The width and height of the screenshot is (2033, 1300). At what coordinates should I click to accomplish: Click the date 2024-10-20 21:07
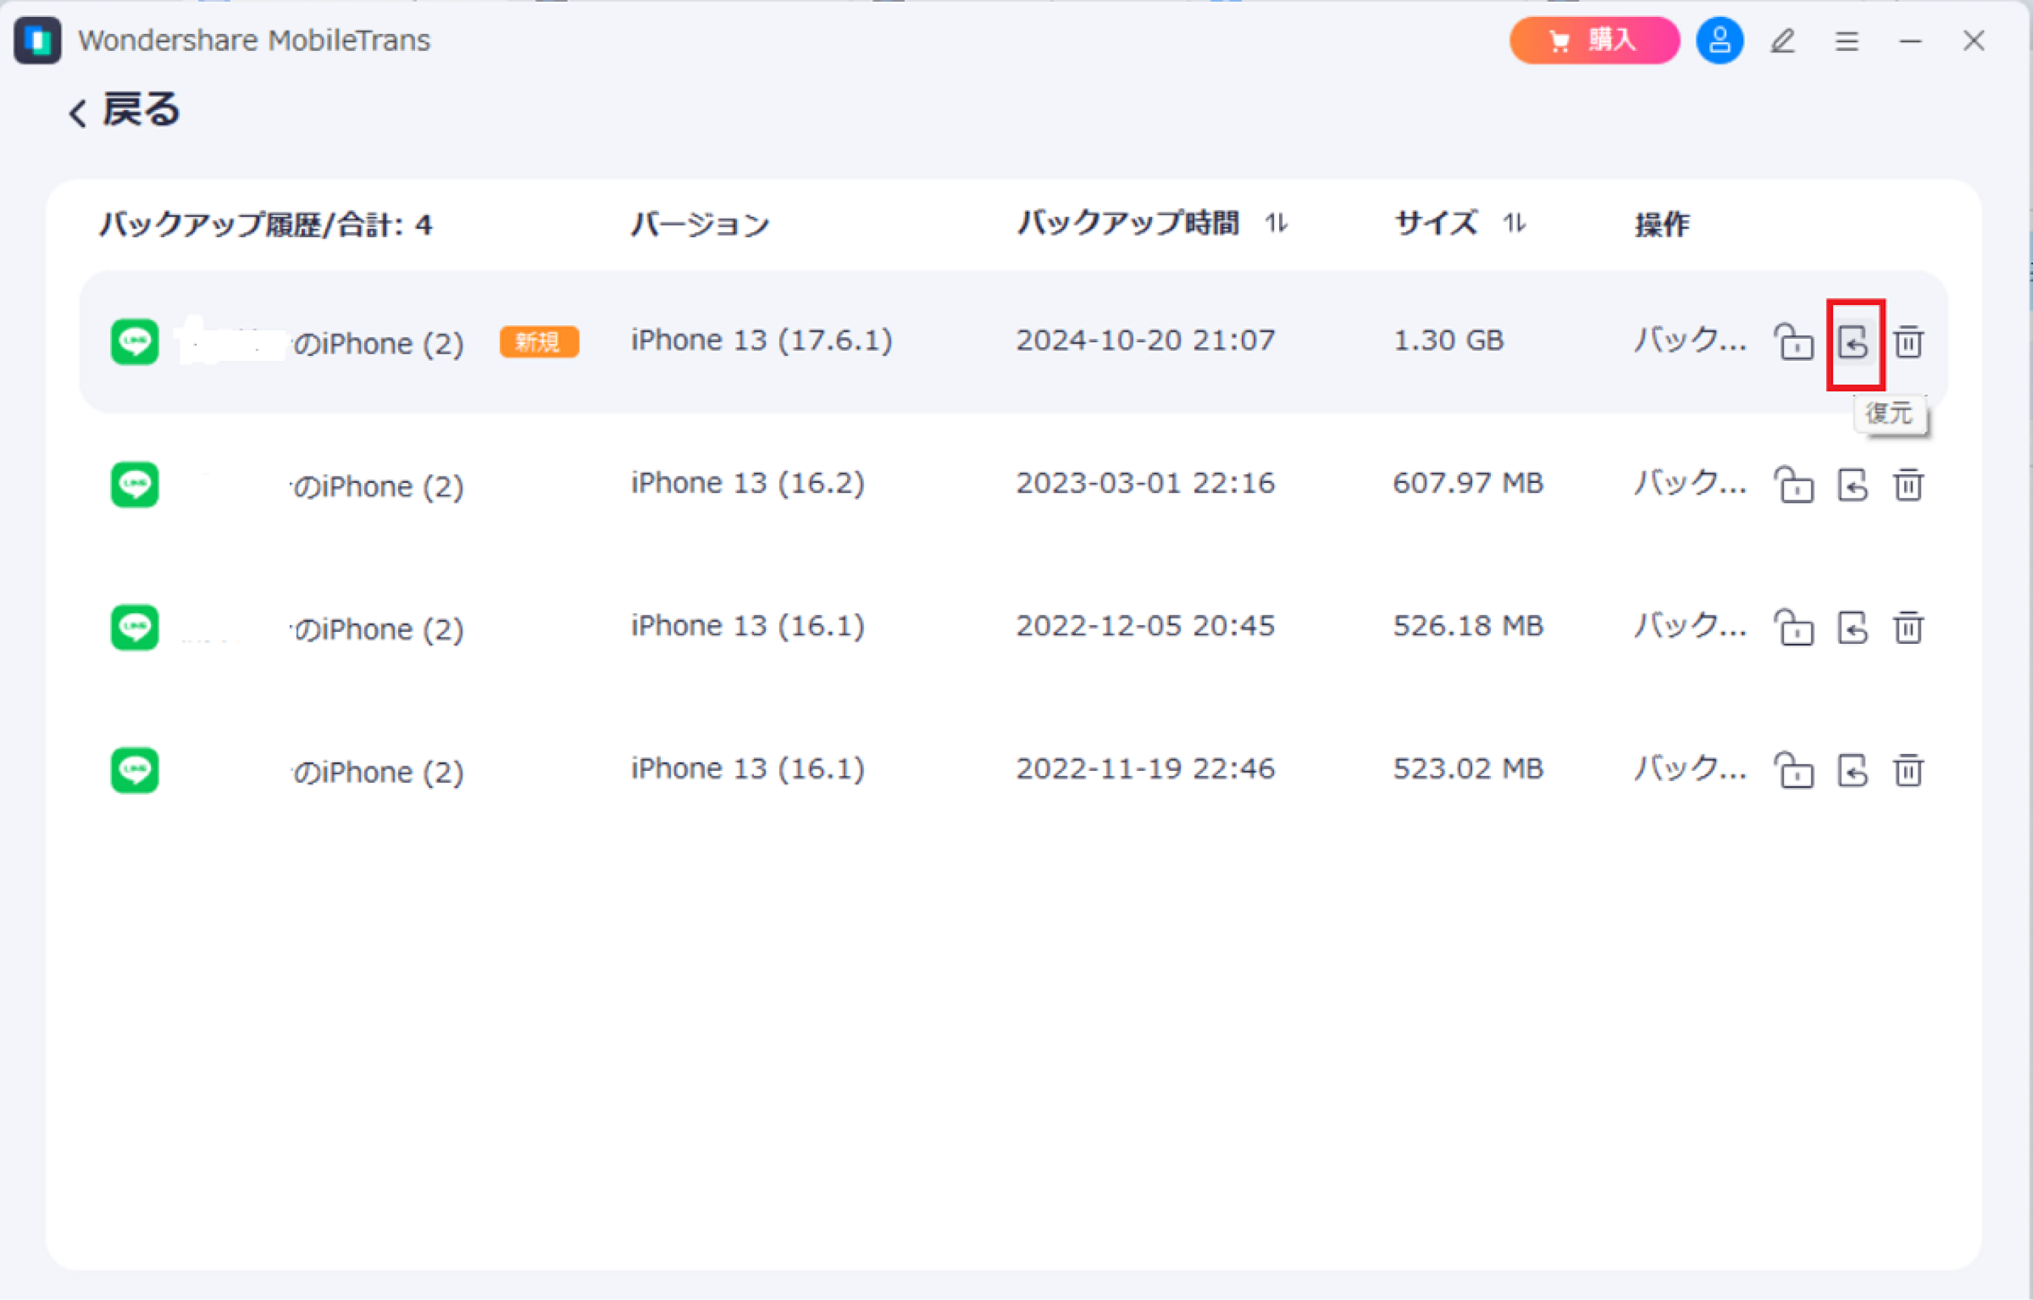click(1145, 340)
